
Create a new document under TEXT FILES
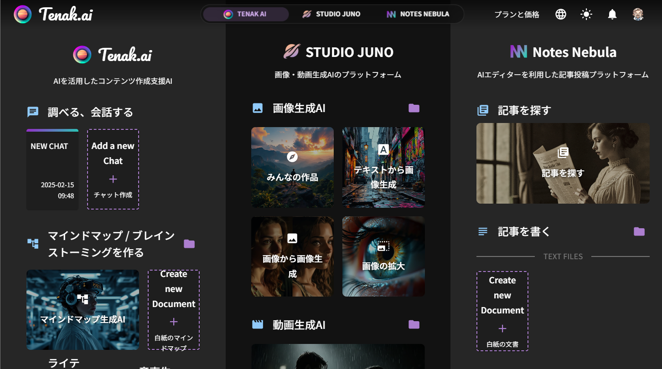[502, 312]
